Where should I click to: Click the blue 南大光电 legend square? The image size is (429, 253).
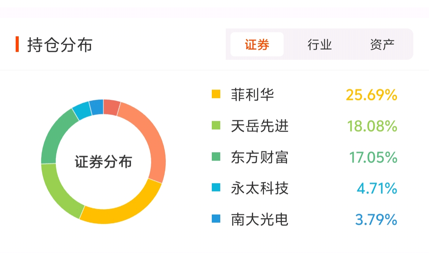pyautogui.click(x=216, y=219)
